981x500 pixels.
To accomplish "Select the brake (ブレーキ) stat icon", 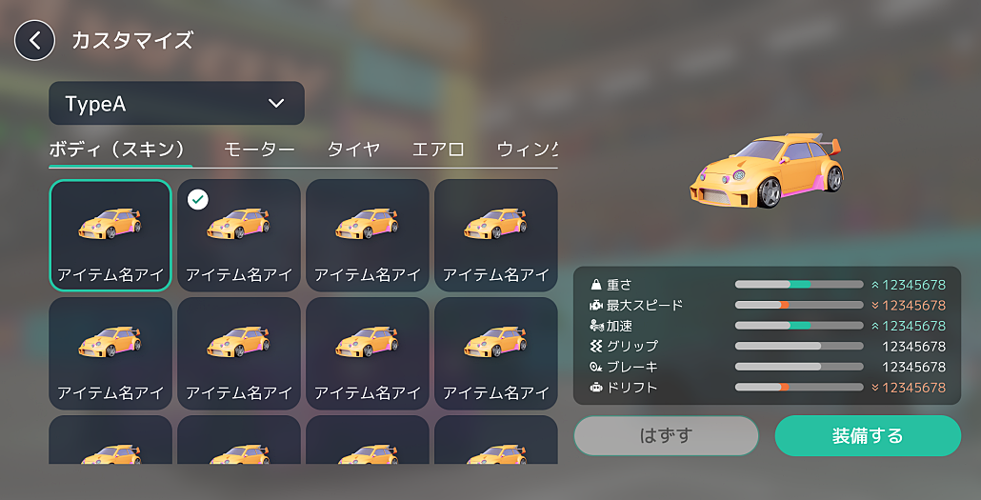I will coord(595,367).
